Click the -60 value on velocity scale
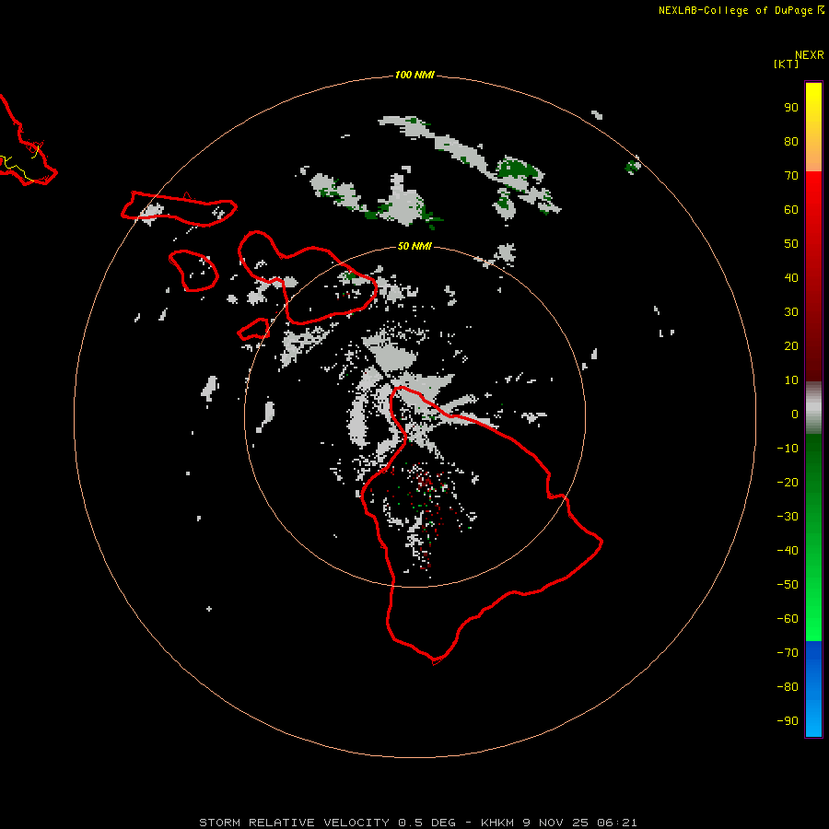Image resolution: width=829 pixels, height=829 pixels. pyautogui.click(x=788, y=619)
